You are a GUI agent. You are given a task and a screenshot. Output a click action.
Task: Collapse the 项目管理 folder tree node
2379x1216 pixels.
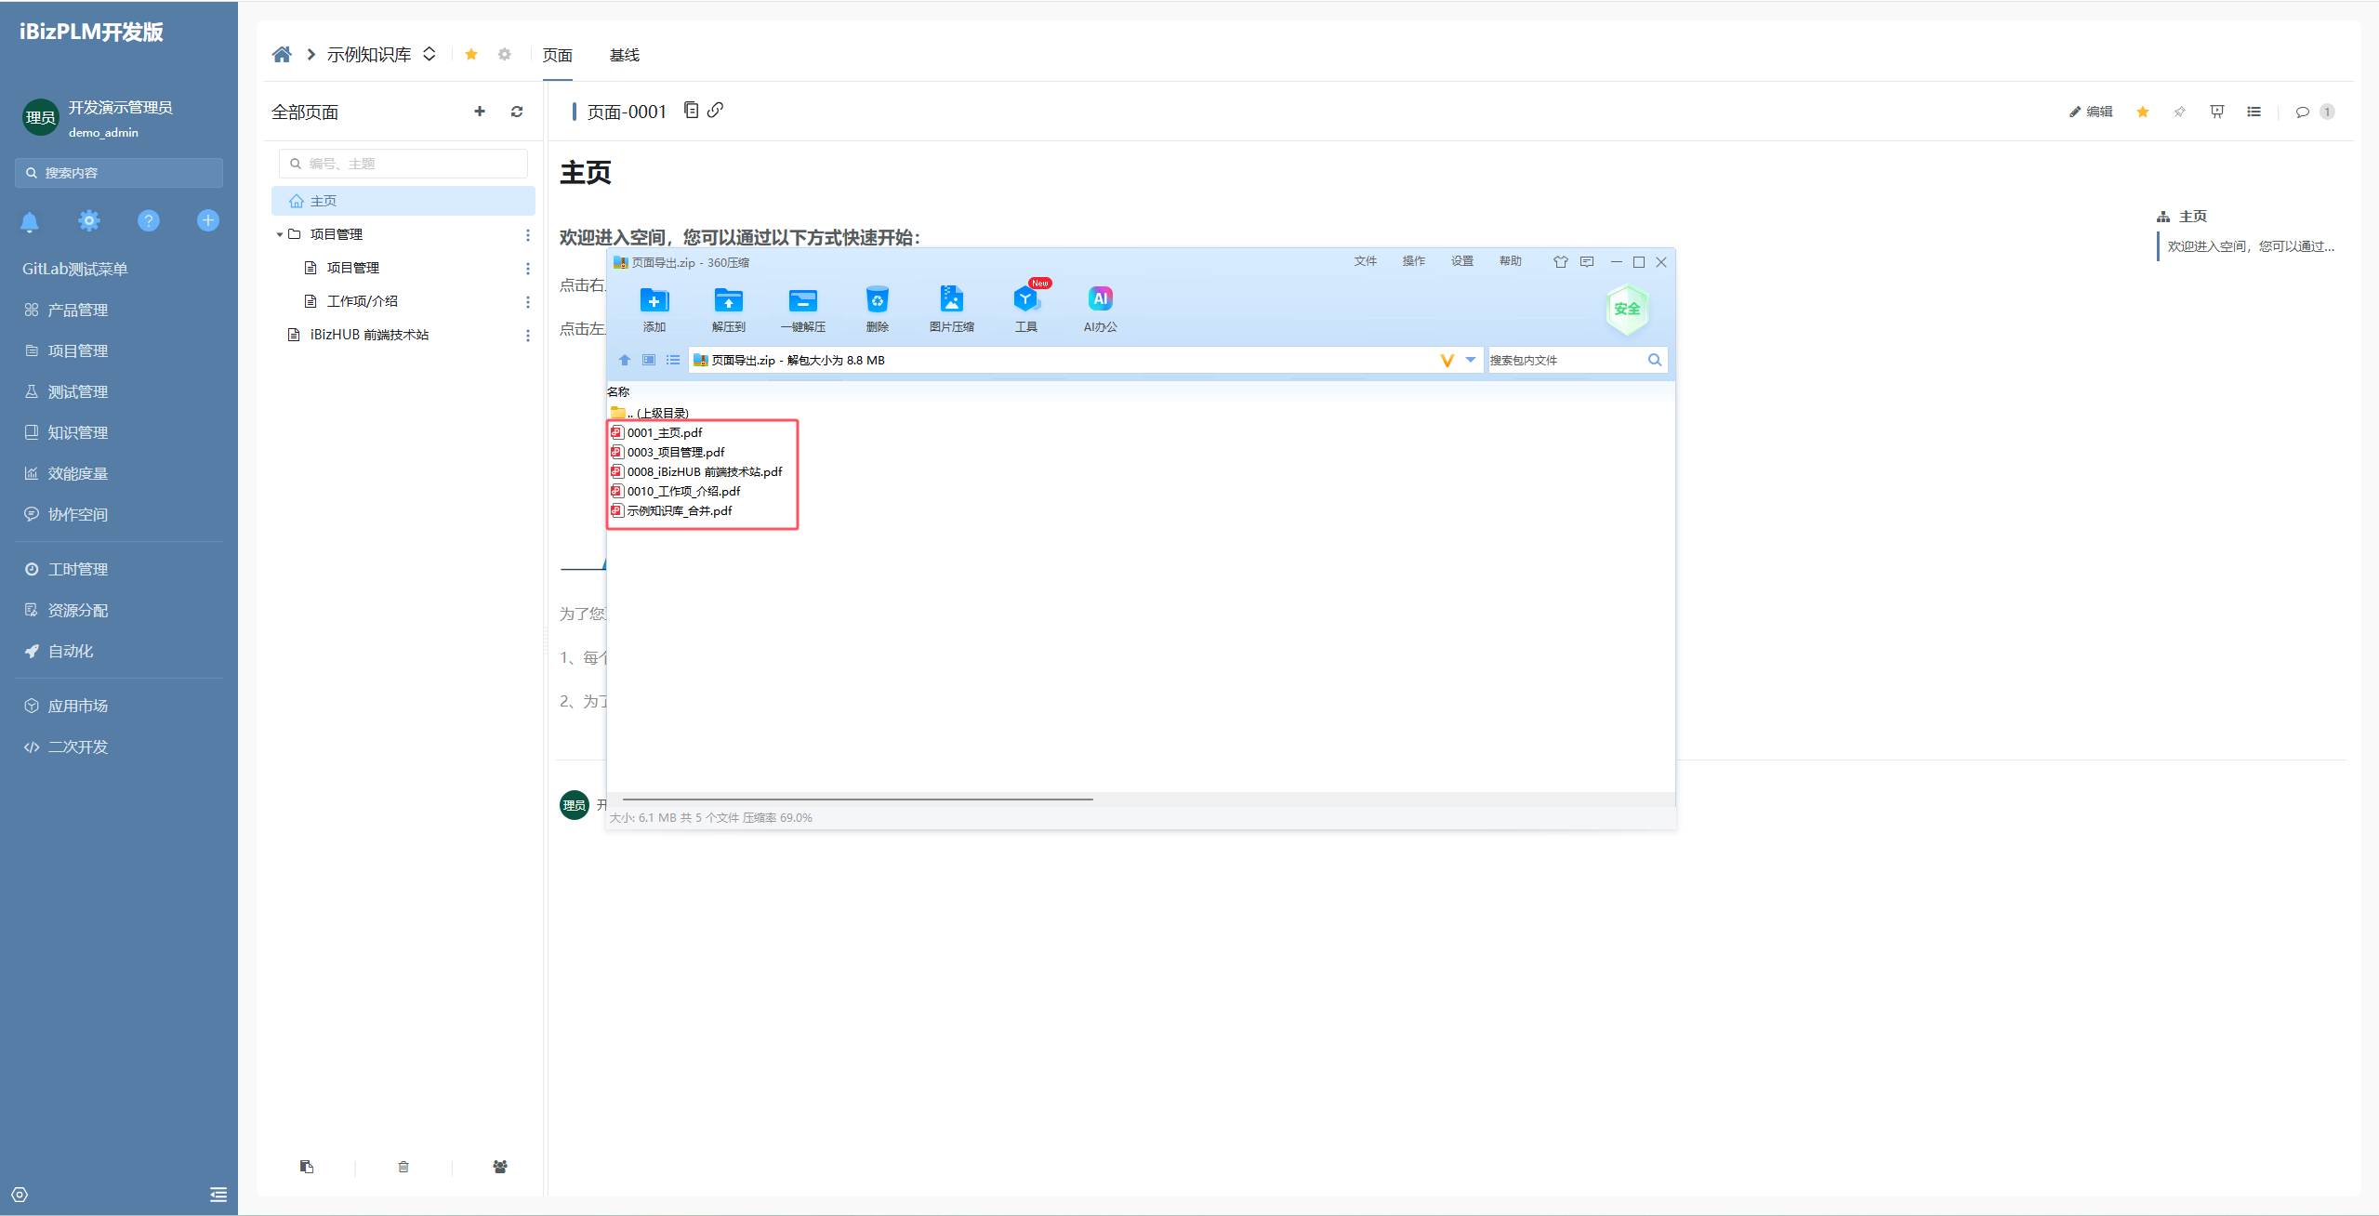coord(279,234)
